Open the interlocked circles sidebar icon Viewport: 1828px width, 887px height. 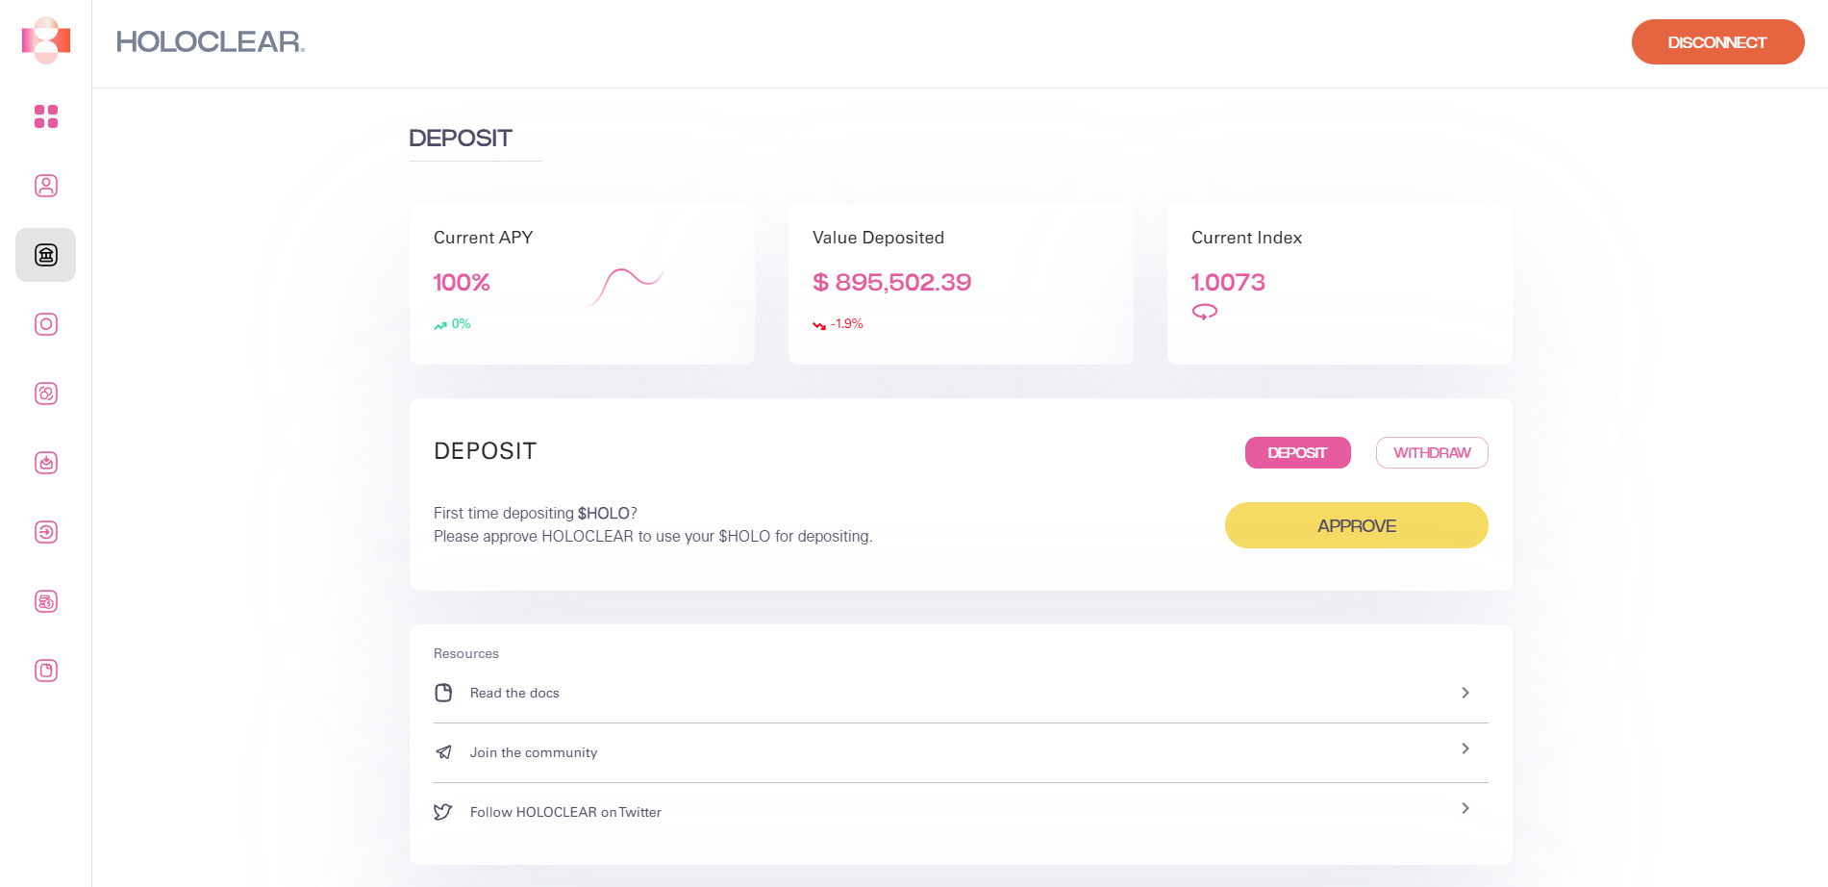[46, 393]
